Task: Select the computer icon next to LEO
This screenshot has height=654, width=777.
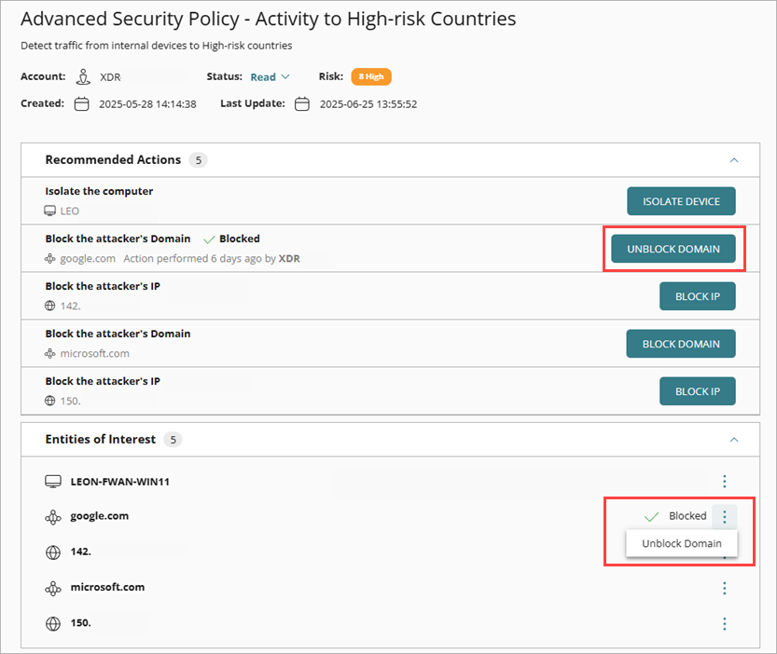Action: pyautogui.click(x=51, y=211)
